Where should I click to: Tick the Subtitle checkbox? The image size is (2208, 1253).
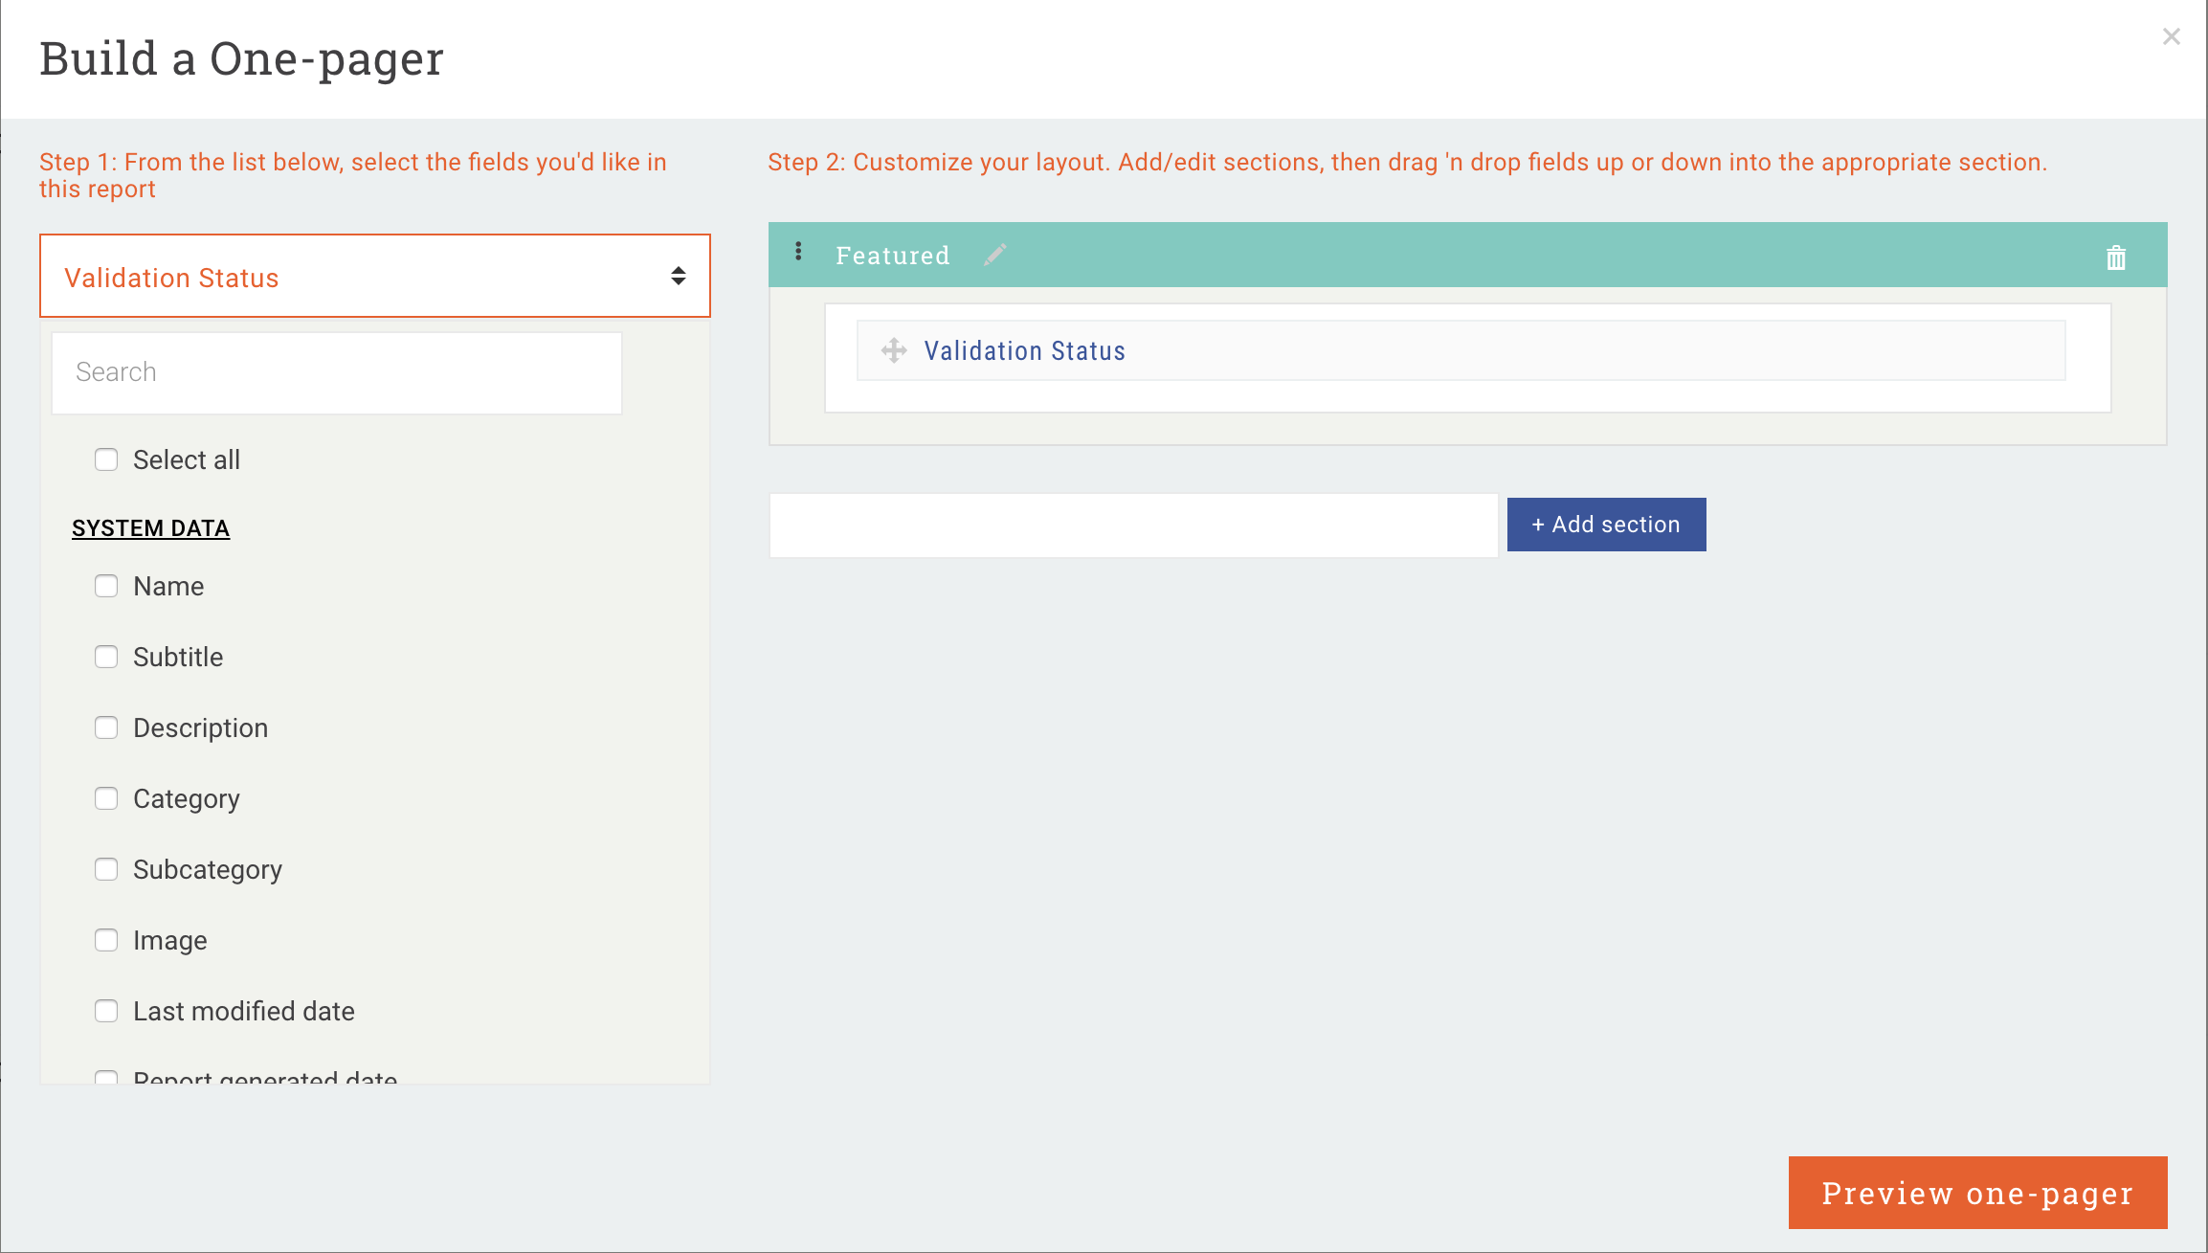tap(106, 657)
